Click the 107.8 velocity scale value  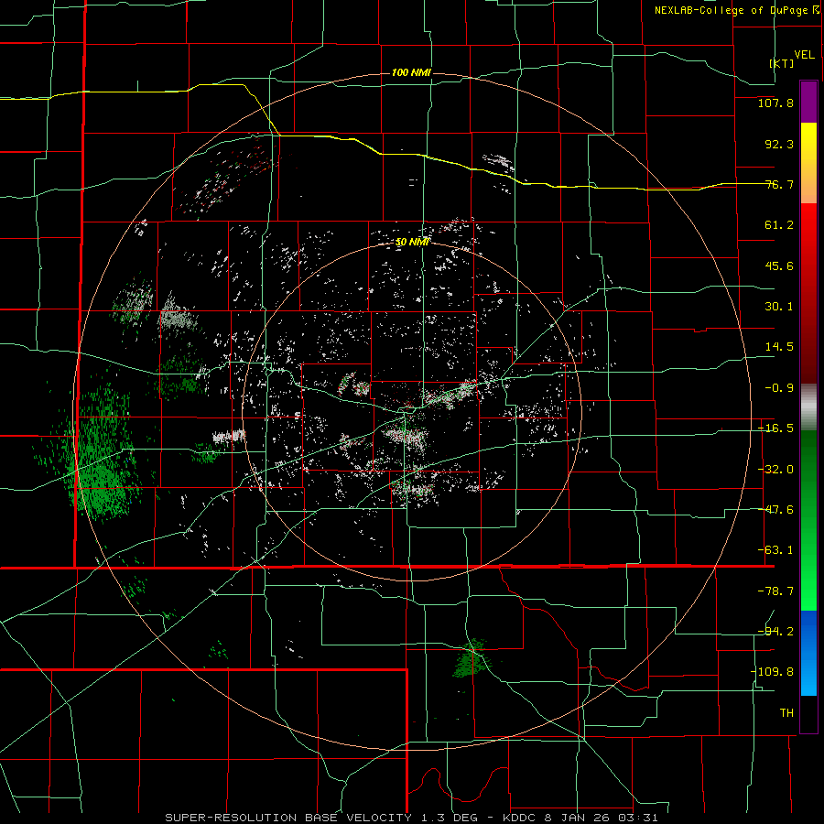775,103
